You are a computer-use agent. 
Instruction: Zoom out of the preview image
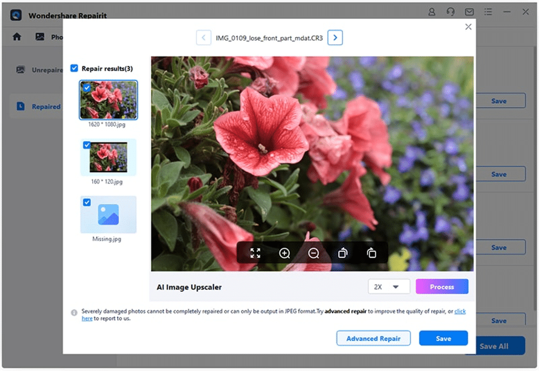point(313,253)
